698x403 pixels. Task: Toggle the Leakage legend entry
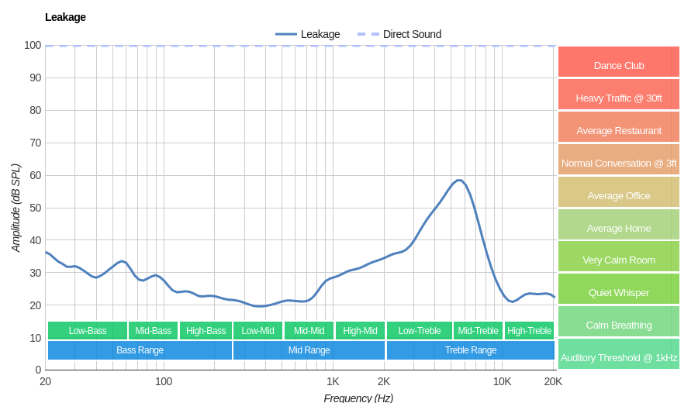[x=308, y=34]
